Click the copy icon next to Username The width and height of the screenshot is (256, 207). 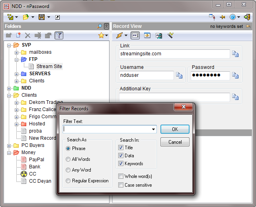179,76
